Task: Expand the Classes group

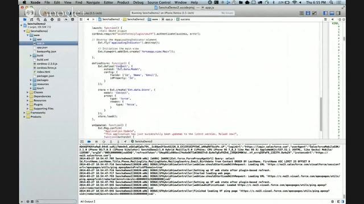Action: [28, 92]
